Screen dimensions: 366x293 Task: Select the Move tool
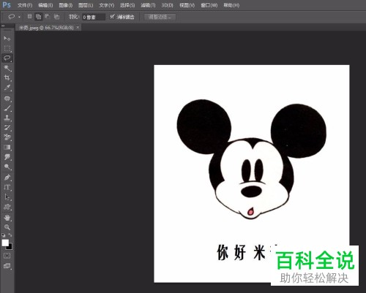point(7,39)
